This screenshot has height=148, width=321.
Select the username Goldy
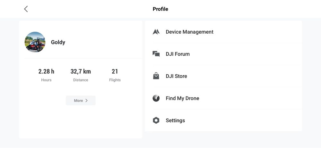[58, 42]
